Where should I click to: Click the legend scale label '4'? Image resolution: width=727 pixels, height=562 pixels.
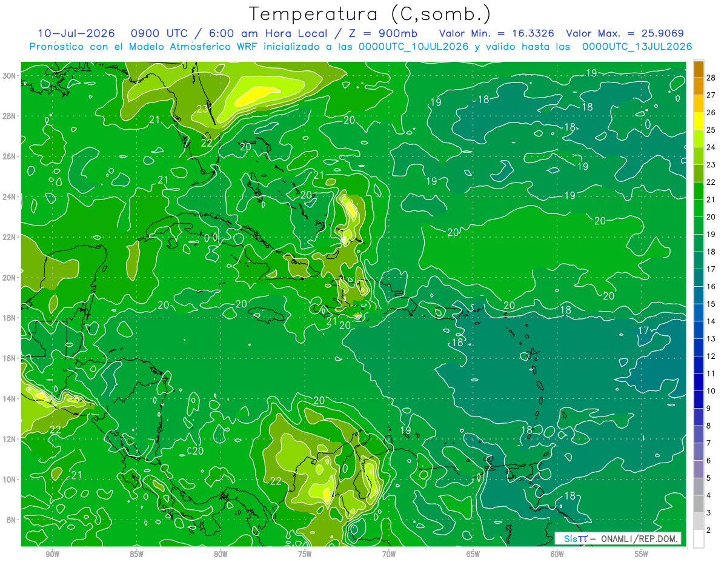tap(709, 495)
